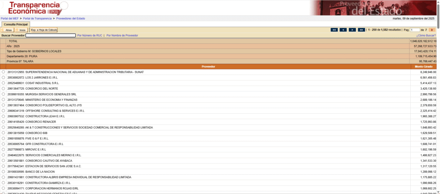Click amount 6,561,456.83 in Monto Girado

pos(428,78)
